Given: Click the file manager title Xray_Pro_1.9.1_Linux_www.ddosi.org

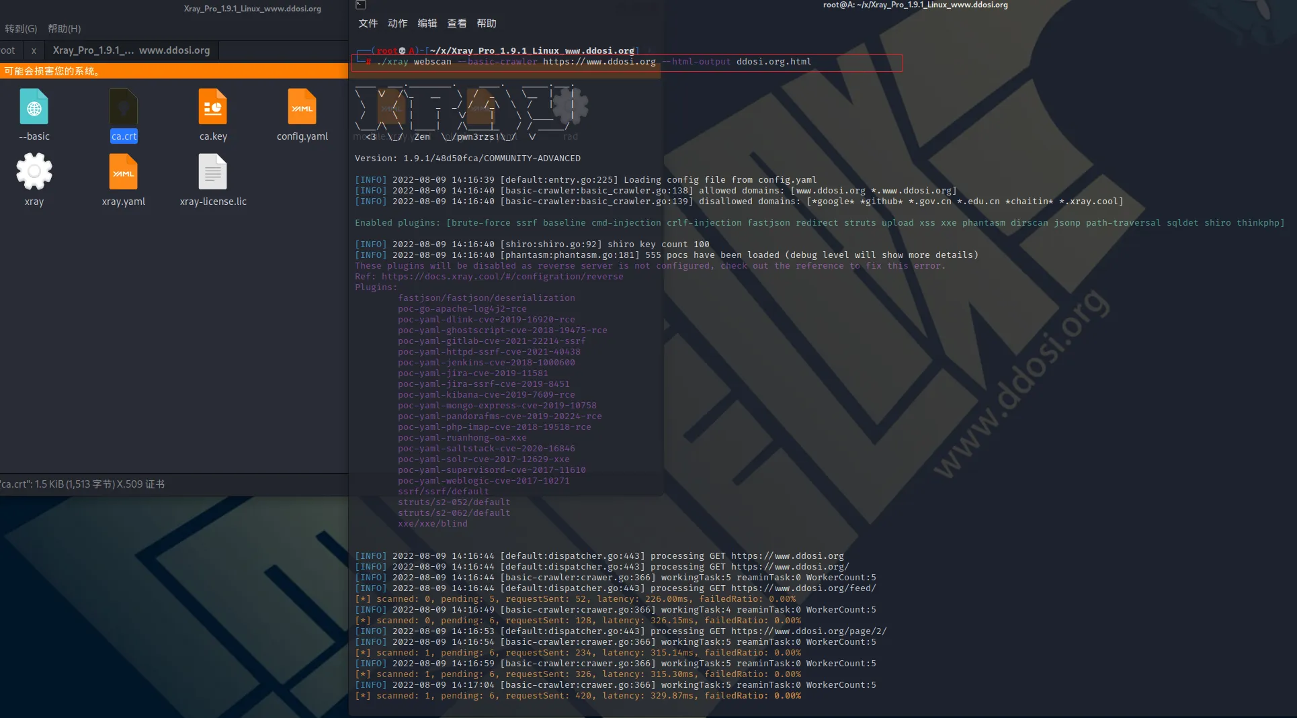Looking at the screenshot, I should click(x=252, y=9).
